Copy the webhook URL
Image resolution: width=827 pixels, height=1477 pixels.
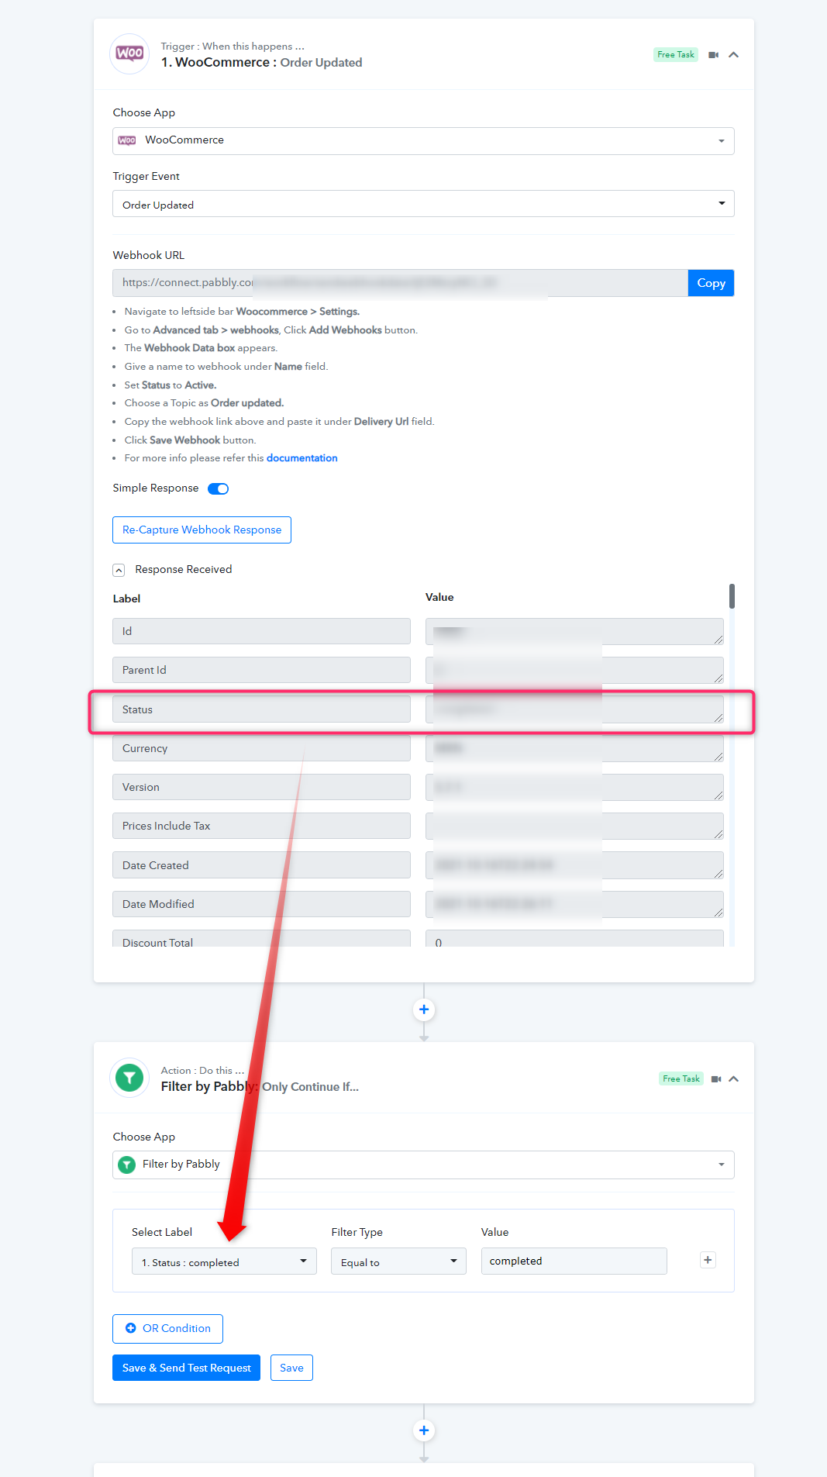(711, 283)
